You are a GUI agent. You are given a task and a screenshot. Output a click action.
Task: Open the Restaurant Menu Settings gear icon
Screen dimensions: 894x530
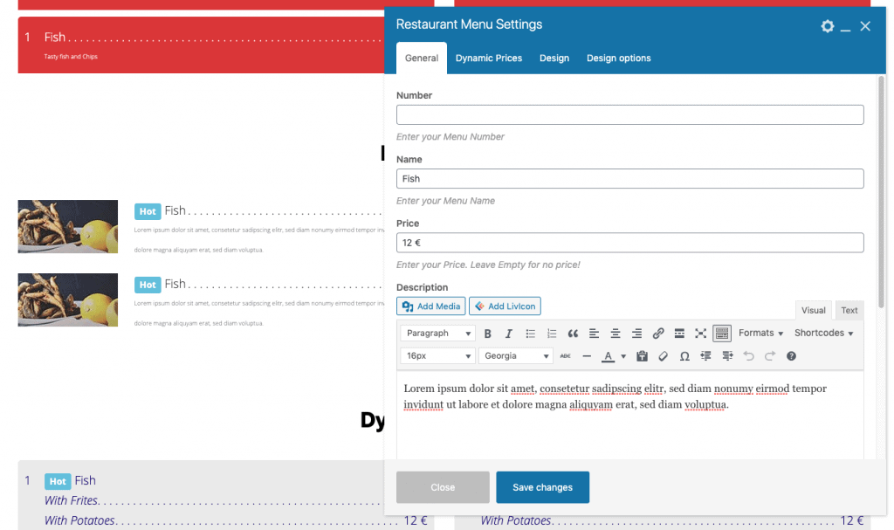click(x=827, y=26)
